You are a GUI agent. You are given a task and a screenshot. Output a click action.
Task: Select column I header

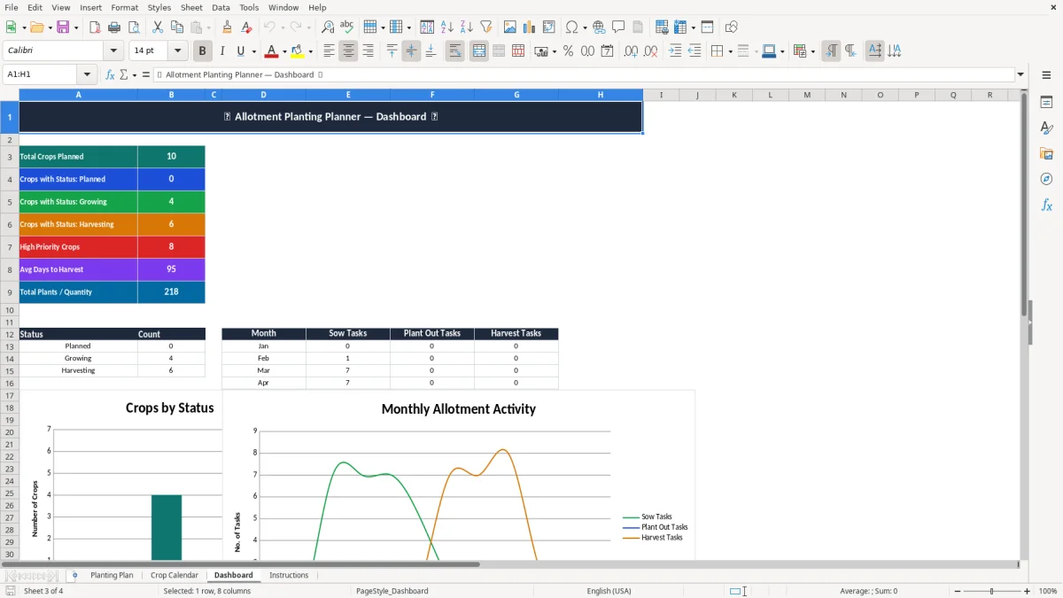pos(661,95)
